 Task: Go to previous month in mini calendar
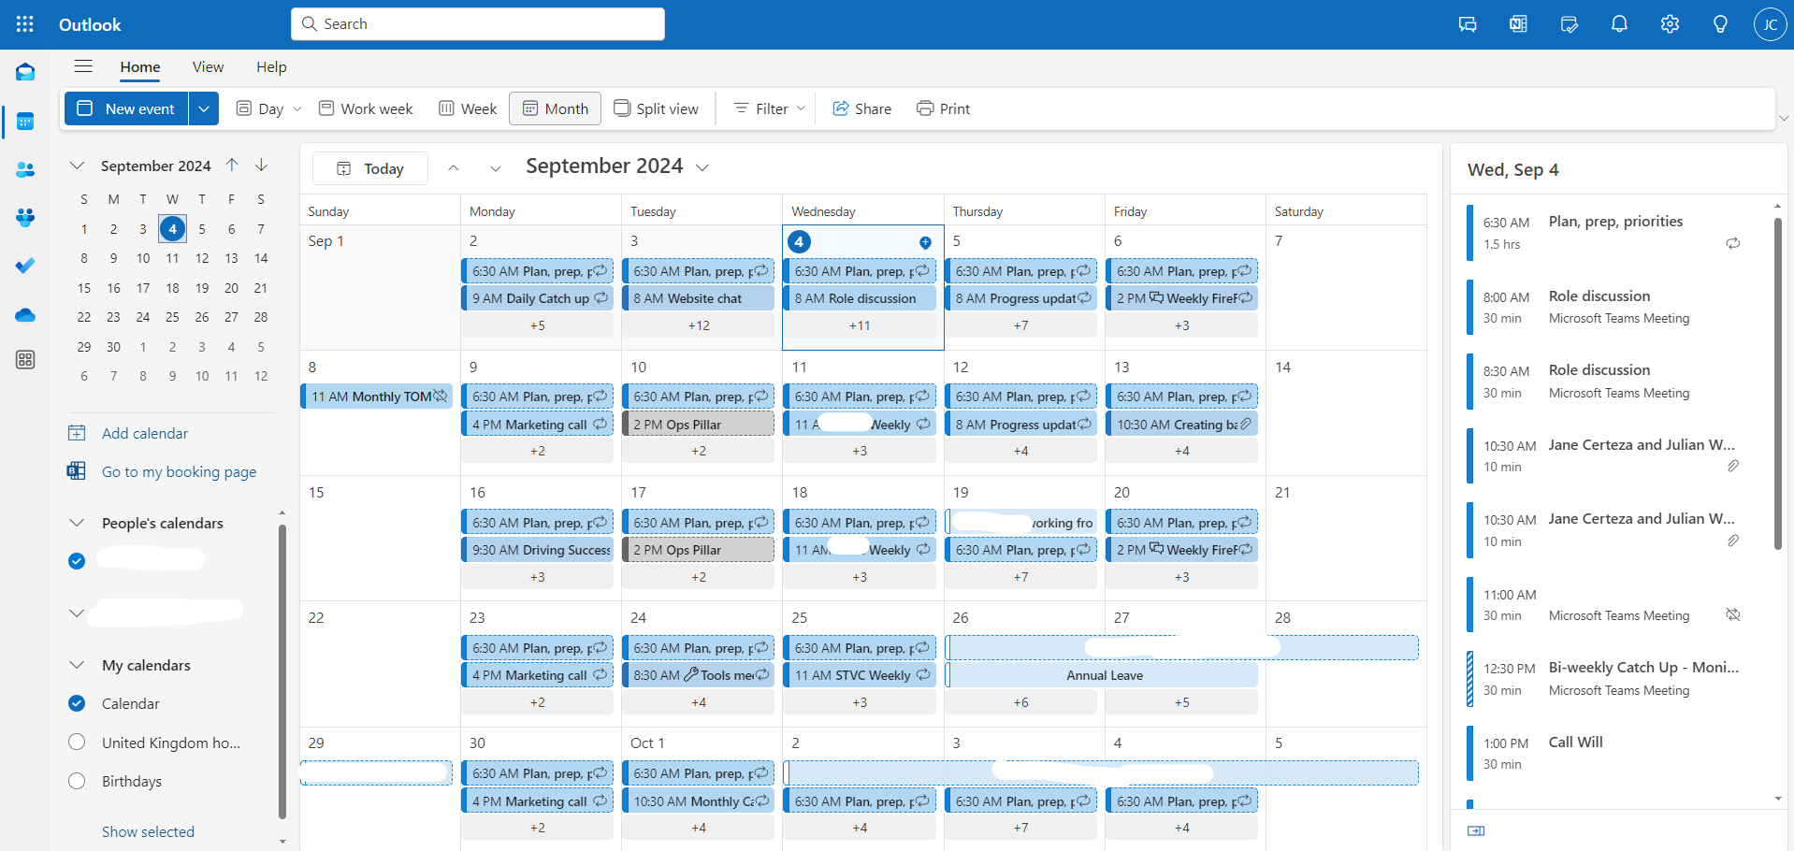pos(232,165)
